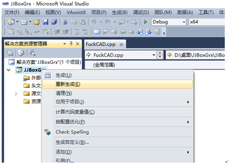
Task: Choose Check Spelling in the context menu
Action: (117, 132)
